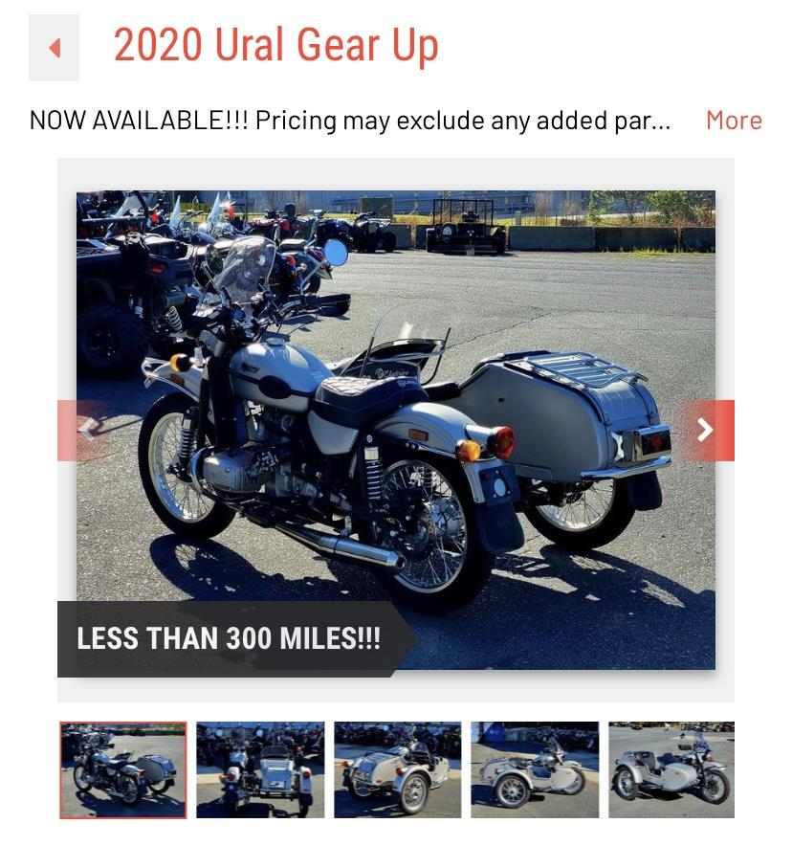Show previous photo with left chevron arrow

pos(84,430)
